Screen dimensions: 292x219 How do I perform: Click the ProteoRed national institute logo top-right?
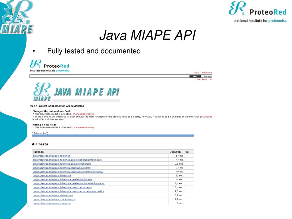(257, 12)
